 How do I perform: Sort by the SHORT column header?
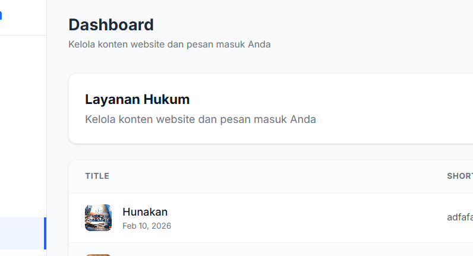click(x=459, y=176)
